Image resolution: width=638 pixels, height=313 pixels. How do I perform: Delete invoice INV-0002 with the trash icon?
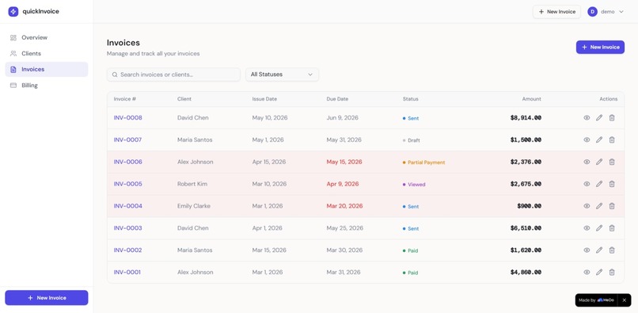pos(612,250)
